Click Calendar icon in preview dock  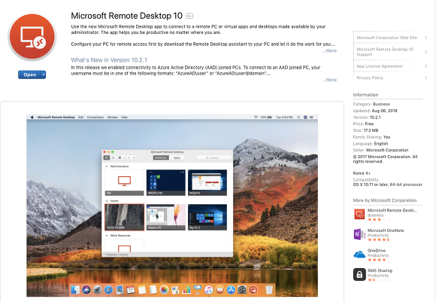[131, 290]
